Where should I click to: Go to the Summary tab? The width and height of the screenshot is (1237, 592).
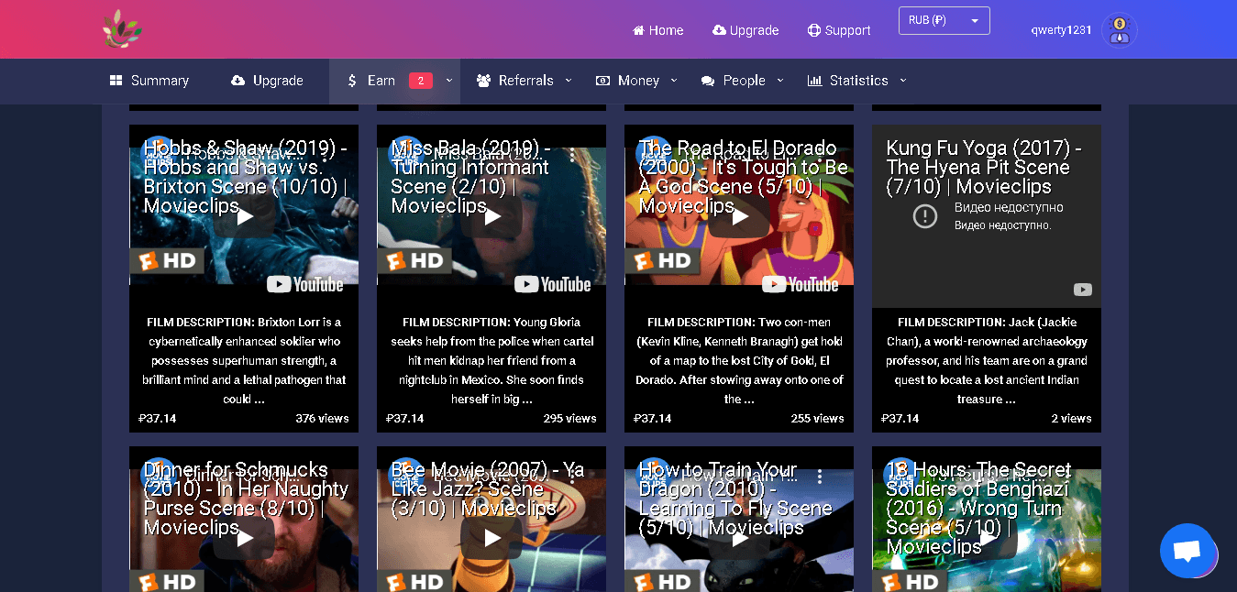[x=149, y=81]
